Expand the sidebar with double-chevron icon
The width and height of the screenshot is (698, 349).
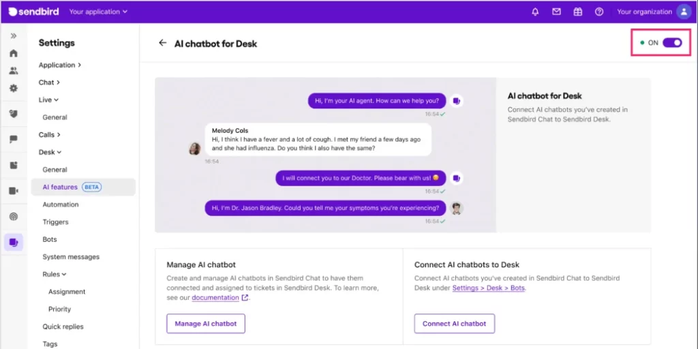pos(14,36)
